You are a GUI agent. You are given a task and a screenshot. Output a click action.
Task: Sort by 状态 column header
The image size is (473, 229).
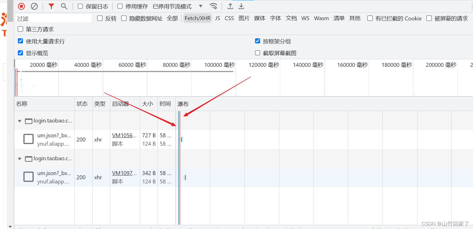[x=83, y=104]
